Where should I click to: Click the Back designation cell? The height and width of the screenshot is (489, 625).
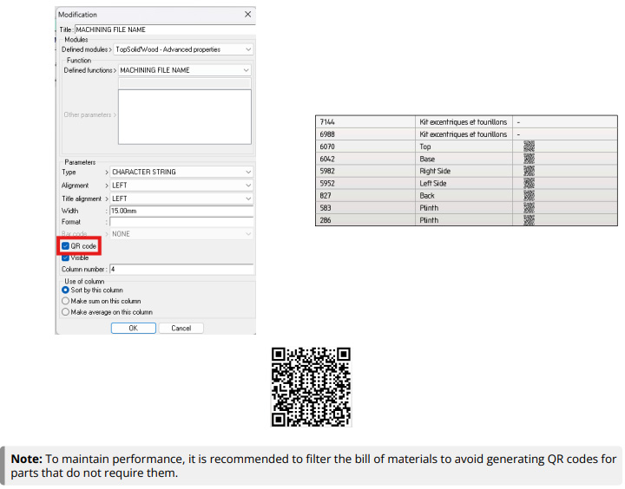pyautogui.click(x=464, y=196)
